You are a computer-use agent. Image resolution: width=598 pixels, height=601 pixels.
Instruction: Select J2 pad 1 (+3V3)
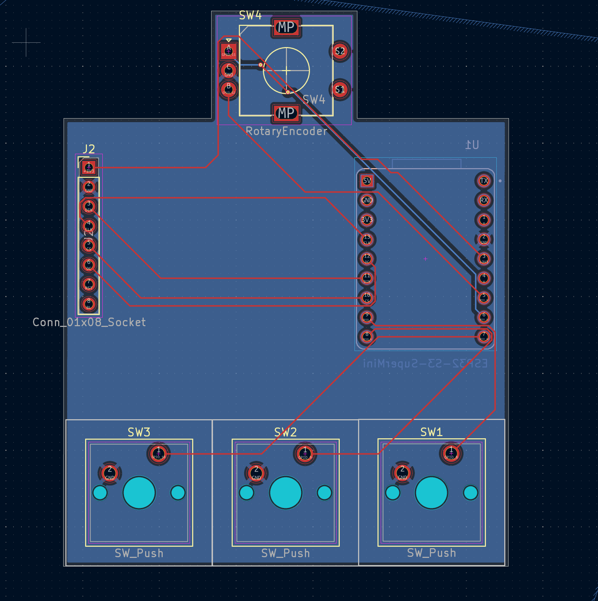[89, 167]
